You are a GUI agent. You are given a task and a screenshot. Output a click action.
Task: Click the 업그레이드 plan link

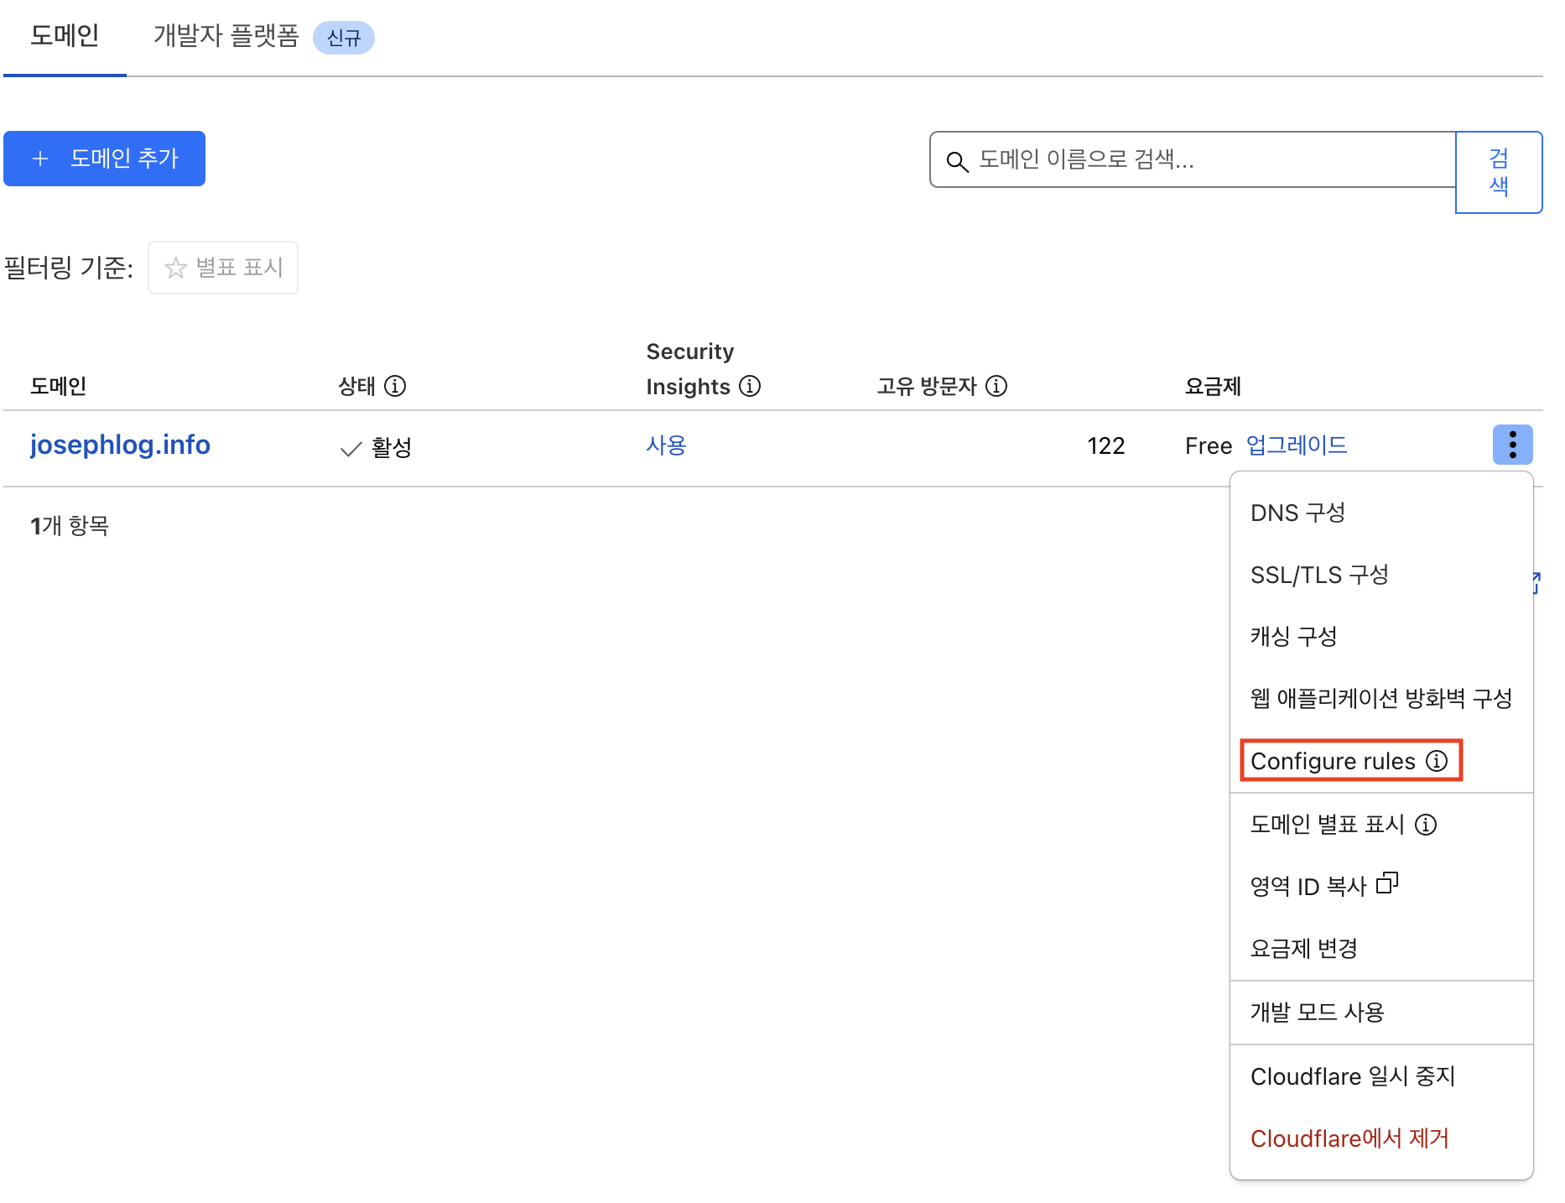1297,445
